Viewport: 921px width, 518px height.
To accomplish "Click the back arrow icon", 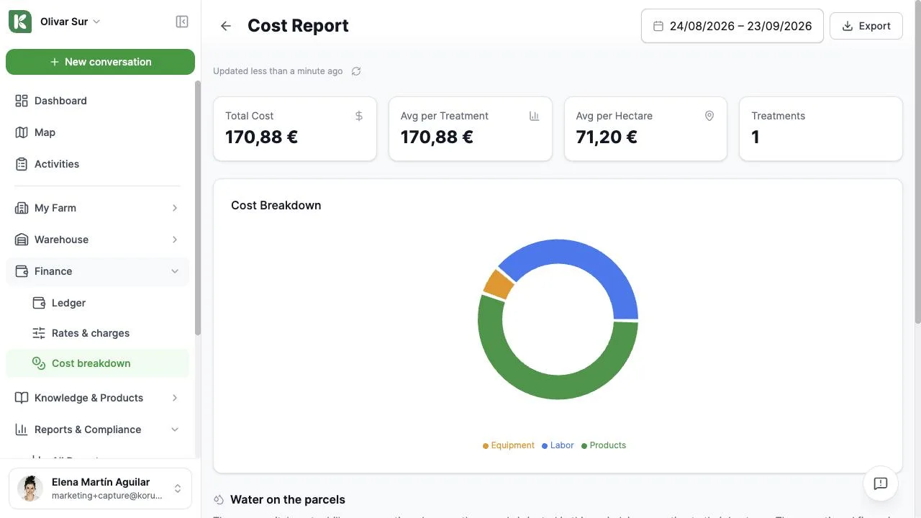I will 226,26.
